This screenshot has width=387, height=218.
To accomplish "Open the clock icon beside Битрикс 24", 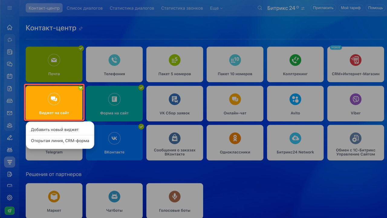I will pyautogui.click(x=298, y=7).
